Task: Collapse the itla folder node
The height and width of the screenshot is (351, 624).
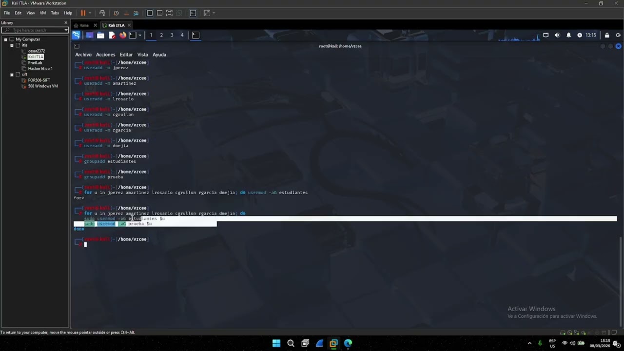Action: 12,45
